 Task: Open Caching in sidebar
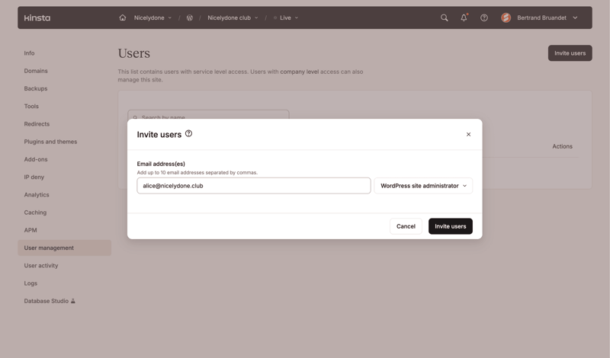35,213
